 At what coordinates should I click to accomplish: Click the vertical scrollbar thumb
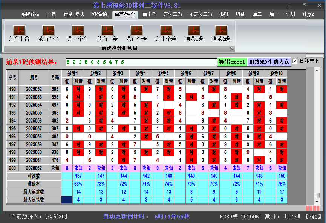pos(317,196)
